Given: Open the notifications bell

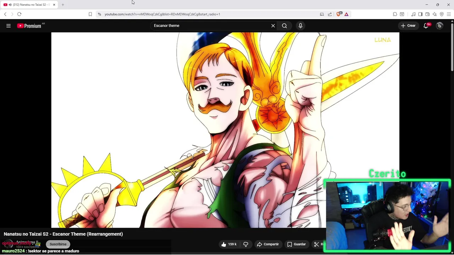Looking at the screenshot, I should [x=426, y=25].
